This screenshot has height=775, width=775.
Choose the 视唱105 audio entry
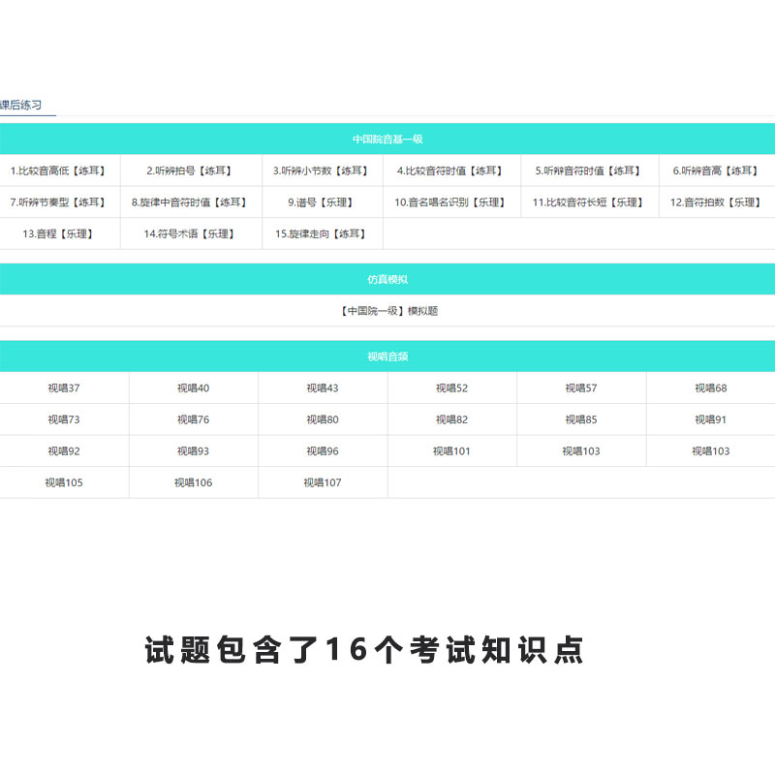point(64,482)
